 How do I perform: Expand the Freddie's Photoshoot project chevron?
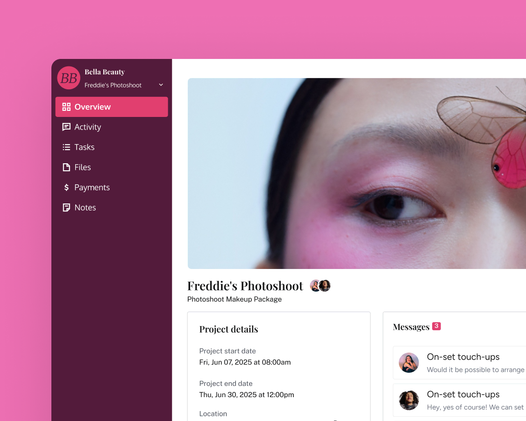[161, 85]
